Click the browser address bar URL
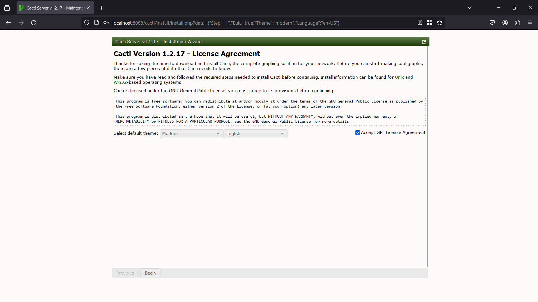Image resolution: width=538 pixels, height=302 pixels. pyautogui.click(x=226, y=23)
